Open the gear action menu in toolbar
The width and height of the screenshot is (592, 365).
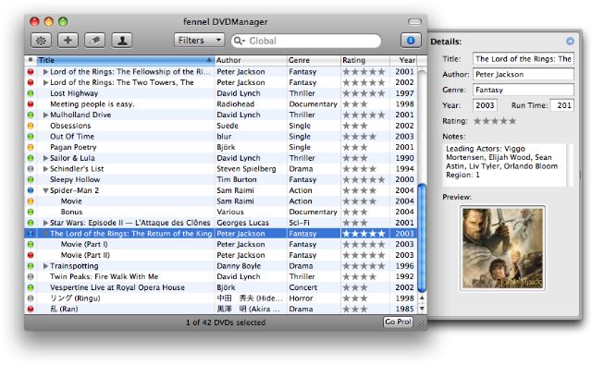click(41, 41)
